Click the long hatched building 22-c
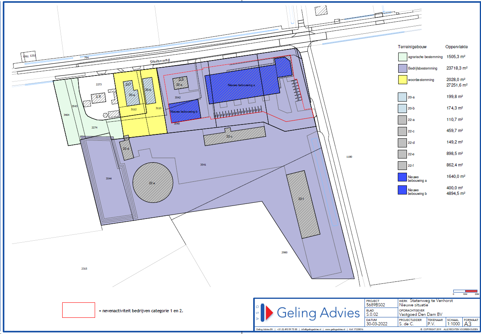 [x=235, y=136]
